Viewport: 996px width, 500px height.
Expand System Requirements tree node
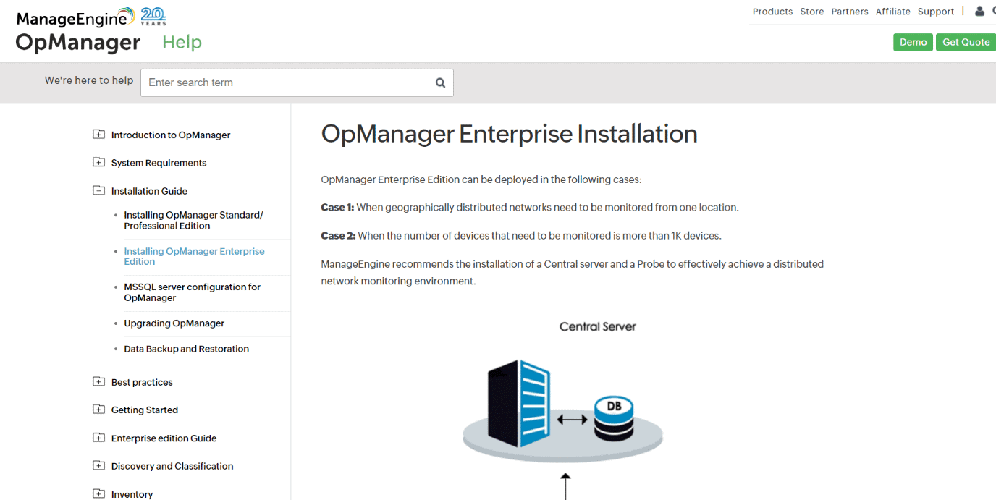[98, 163]
